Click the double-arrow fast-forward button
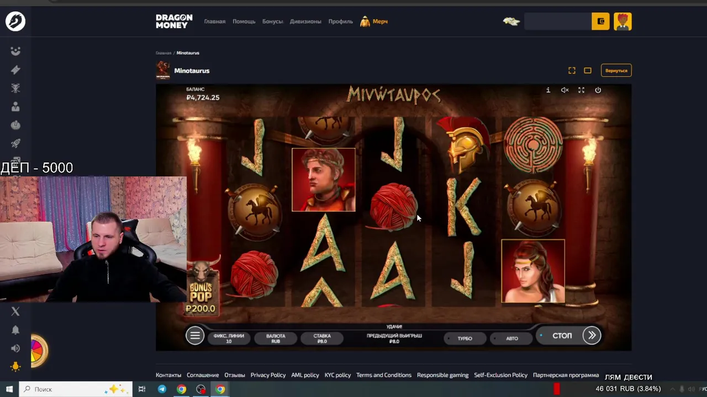 point(592,335)
